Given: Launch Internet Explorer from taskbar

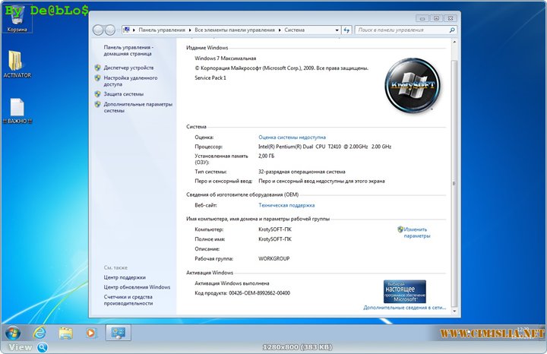Looking at the screenshot, I should [x=39, y=332].
